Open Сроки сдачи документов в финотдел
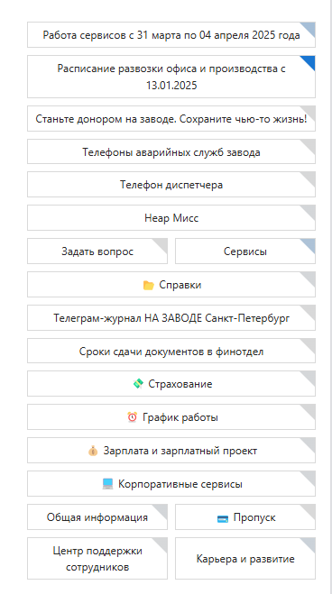The width and height of the screenshot is (332, 594). coord(171,352)
